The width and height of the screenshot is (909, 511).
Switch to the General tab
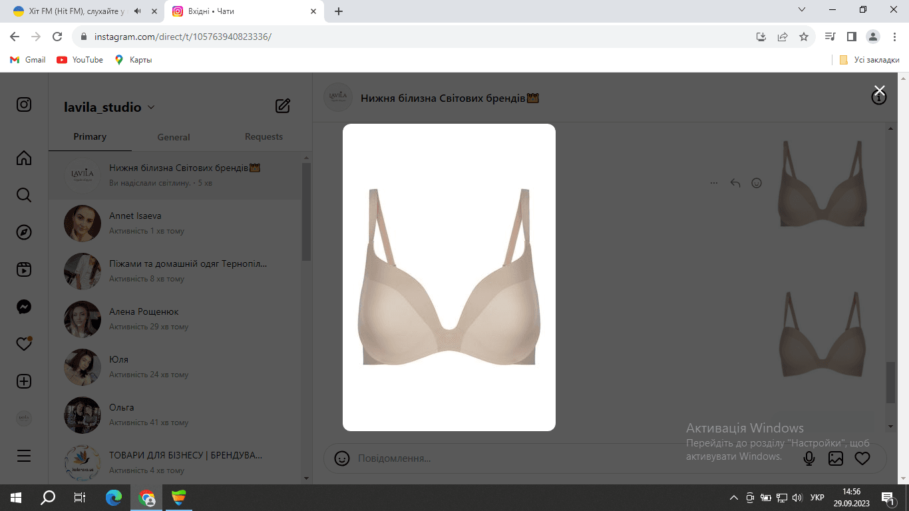click(174, 136)
